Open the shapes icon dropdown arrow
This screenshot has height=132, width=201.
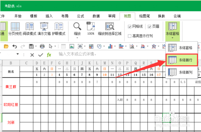click(x=104, y=46)
